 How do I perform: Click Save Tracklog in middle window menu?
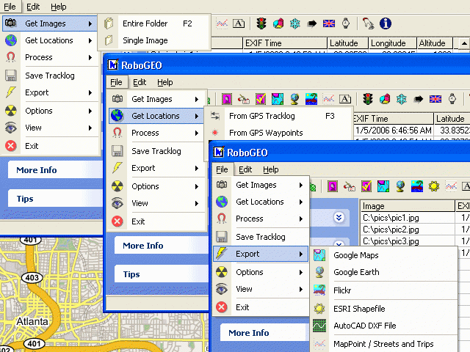click(156, 151)
